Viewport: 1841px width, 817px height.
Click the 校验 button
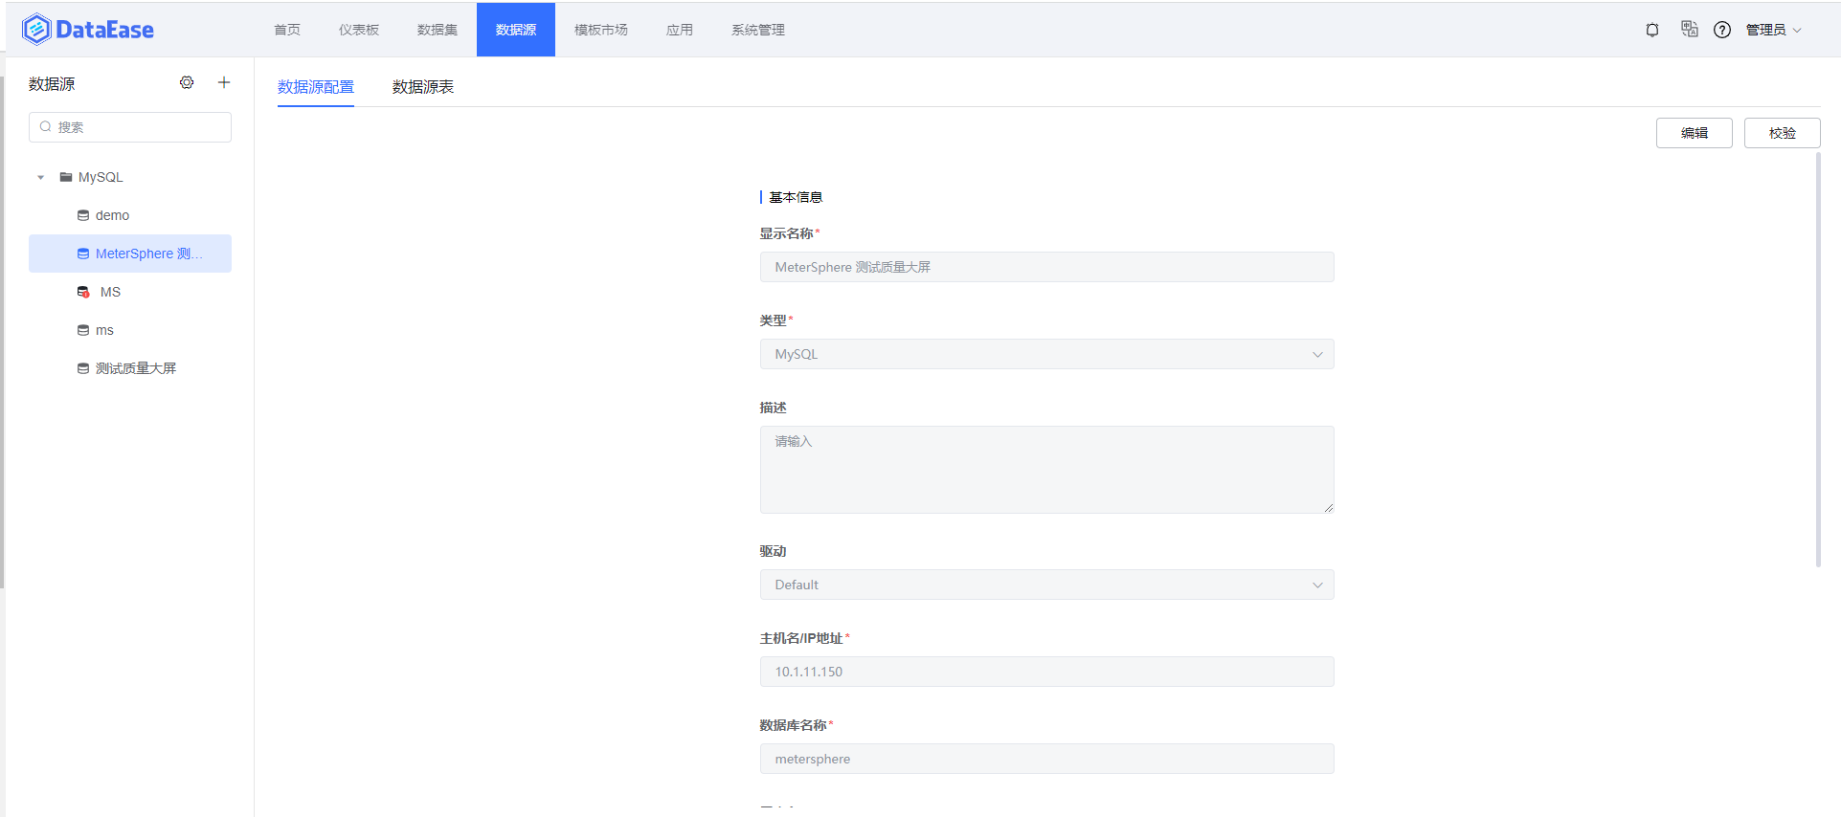(1782, 133)
